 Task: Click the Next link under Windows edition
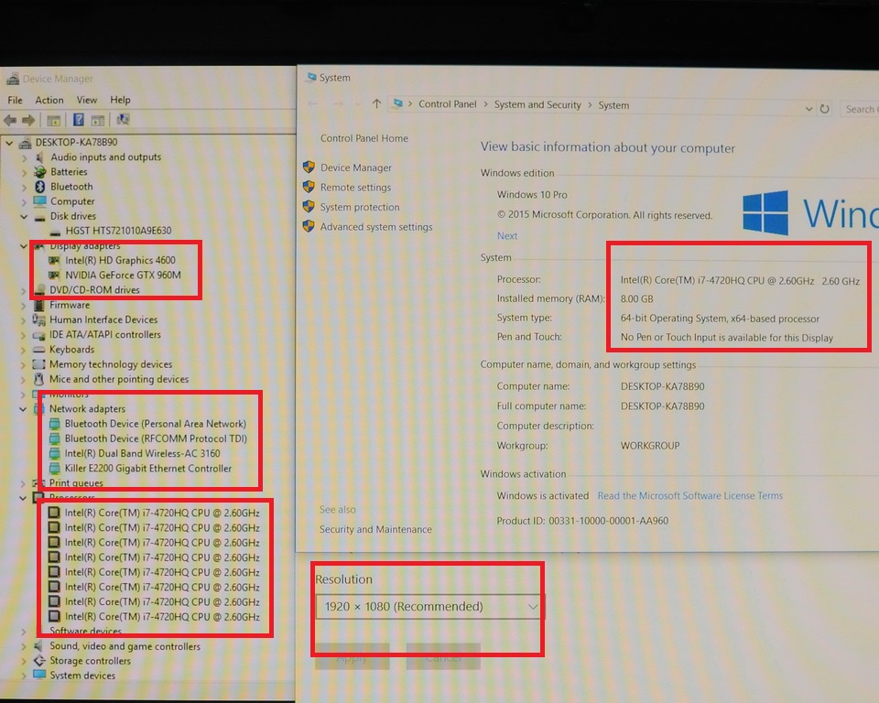pyautogui.click(x=507, y=236)
